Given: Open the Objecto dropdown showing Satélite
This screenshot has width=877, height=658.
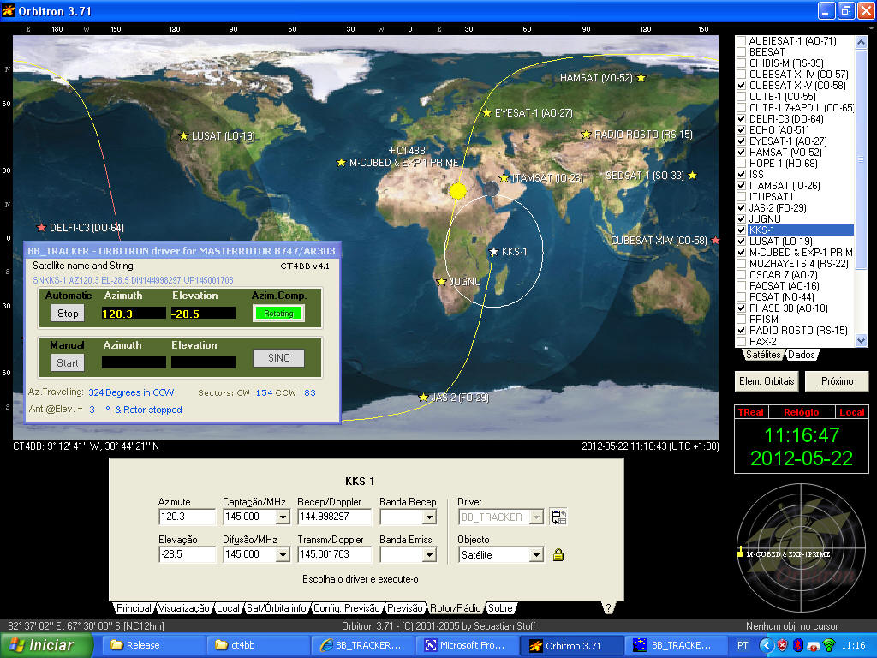Looking at the screenshot, I should [536, 555].
